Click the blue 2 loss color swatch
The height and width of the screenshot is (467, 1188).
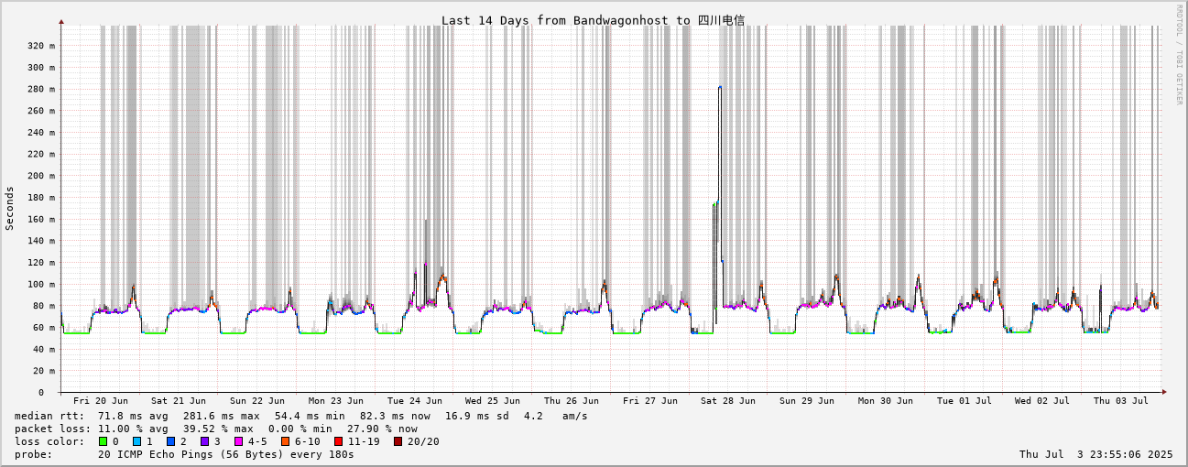(170, 441)
